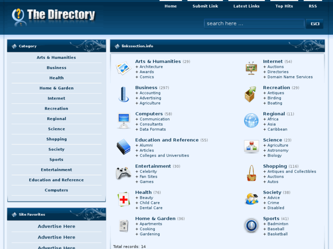
Task: Click the Computers monitor icon
Action: point(124,121)
